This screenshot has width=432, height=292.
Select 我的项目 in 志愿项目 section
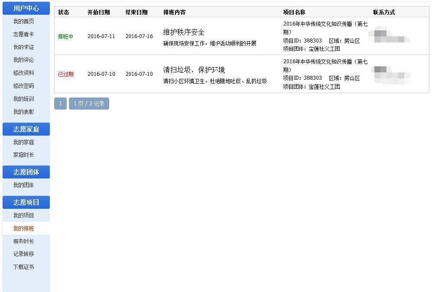point(23,215)
